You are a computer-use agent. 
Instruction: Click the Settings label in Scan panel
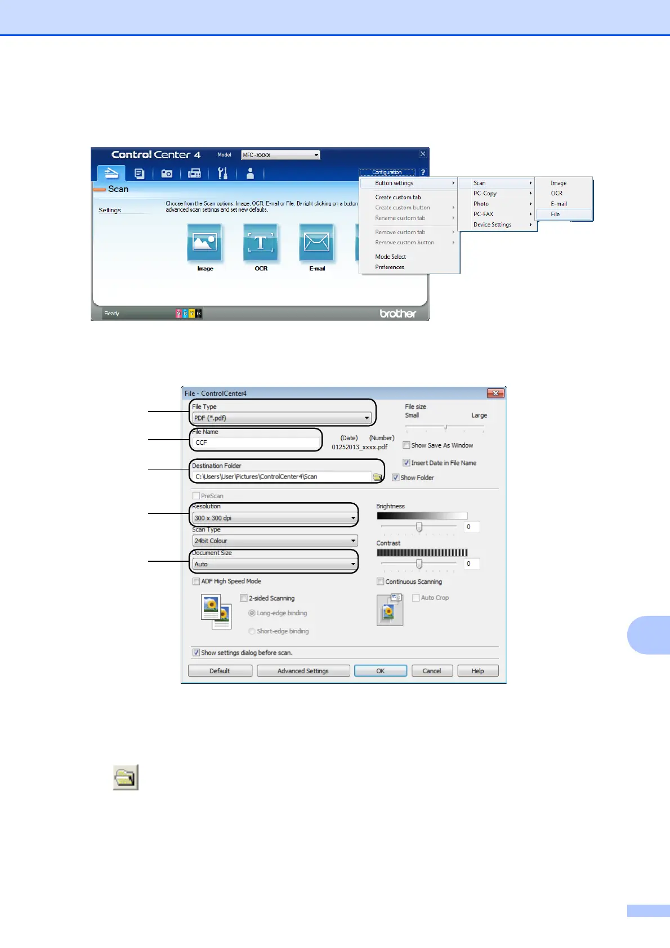pyautogui.click(x=110, y=210)
